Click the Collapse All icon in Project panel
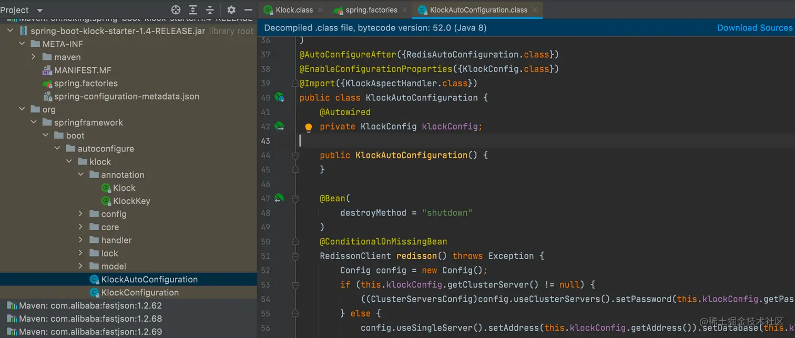 [x=210, y=10]
